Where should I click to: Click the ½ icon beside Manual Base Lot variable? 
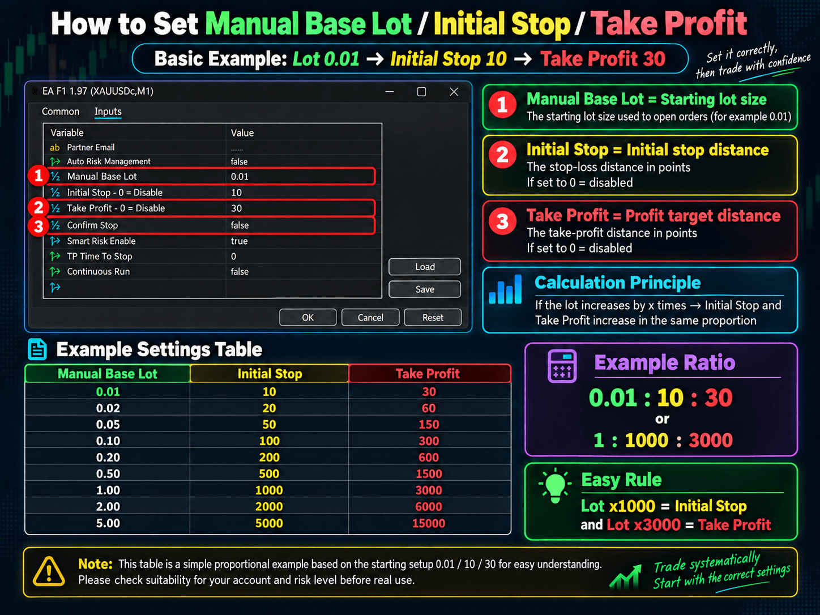(x=55, y=177)
